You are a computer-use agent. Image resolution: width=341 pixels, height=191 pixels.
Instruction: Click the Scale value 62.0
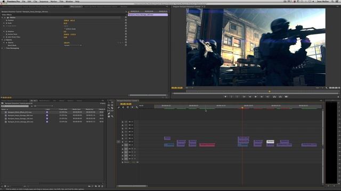[66, 23]
